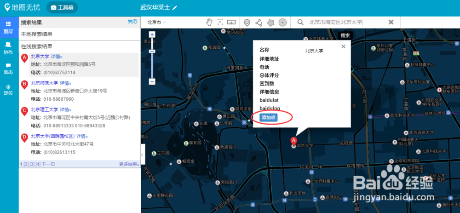Click the 颐和园 map label

pyautogui.click(x=195, y=143)
